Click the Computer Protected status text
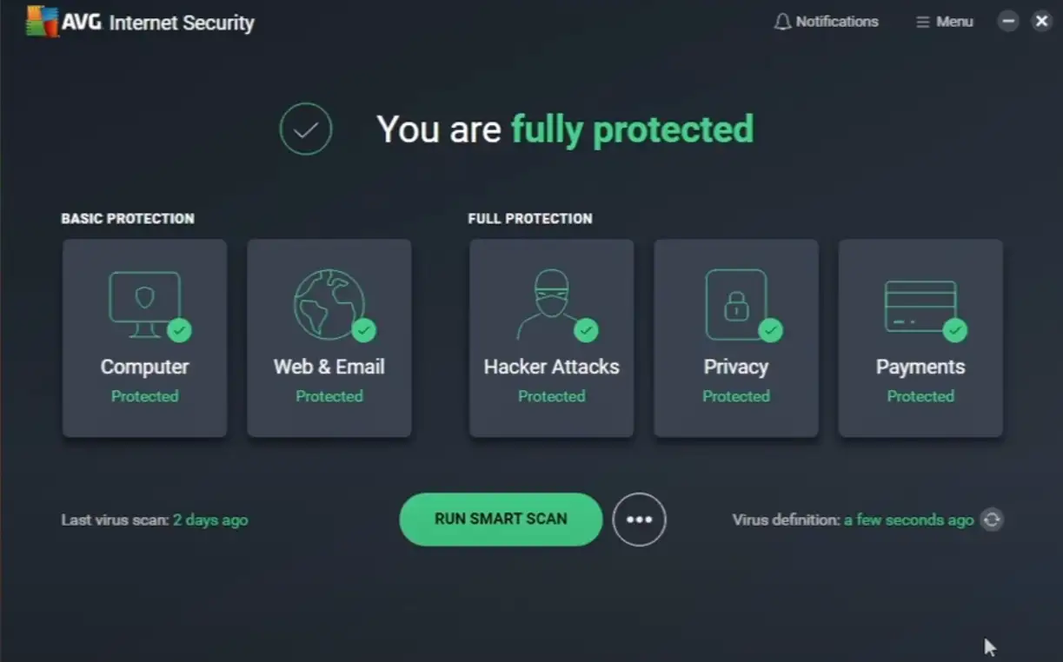The width and height of the screenshot is (1063, 662). 145,396
